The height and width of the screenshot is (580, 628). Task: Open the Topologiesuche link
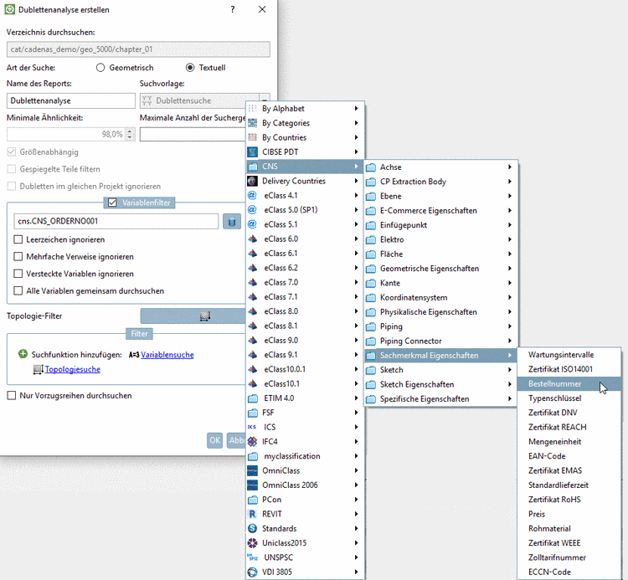coord(73,369)
